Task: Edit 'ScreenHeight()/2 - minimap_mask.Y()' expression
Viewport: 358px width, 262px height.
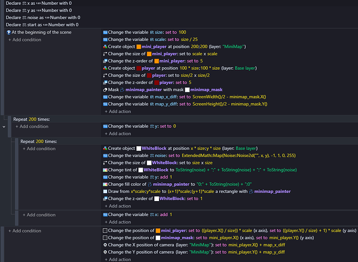Action: point(230,104)
